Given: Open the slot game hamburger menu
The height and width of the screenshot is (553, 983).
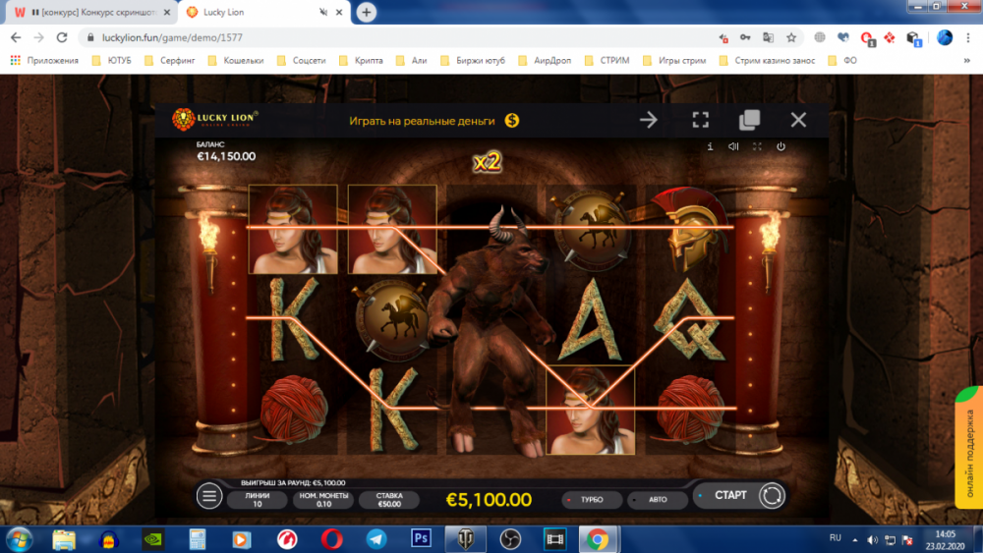Looking at the screenshot, I should (x=209, y=496).
